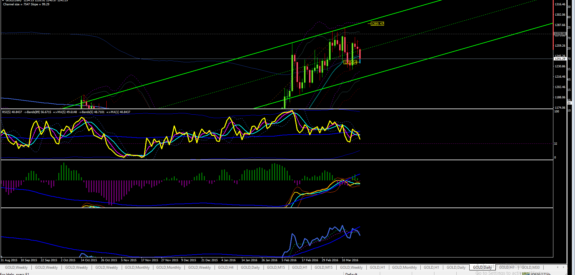Click the 1241.29 current price marker
Image resolution: width=575 pixels, height=275 pixels.
click(560, 59)
